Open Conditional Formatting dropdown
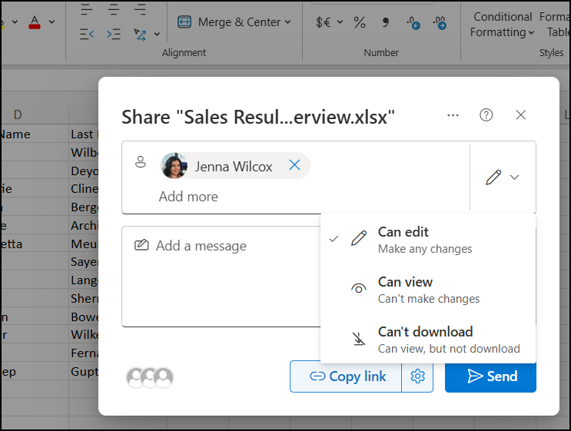This screenshot has height=431, width=571. (x=503, y=25)
